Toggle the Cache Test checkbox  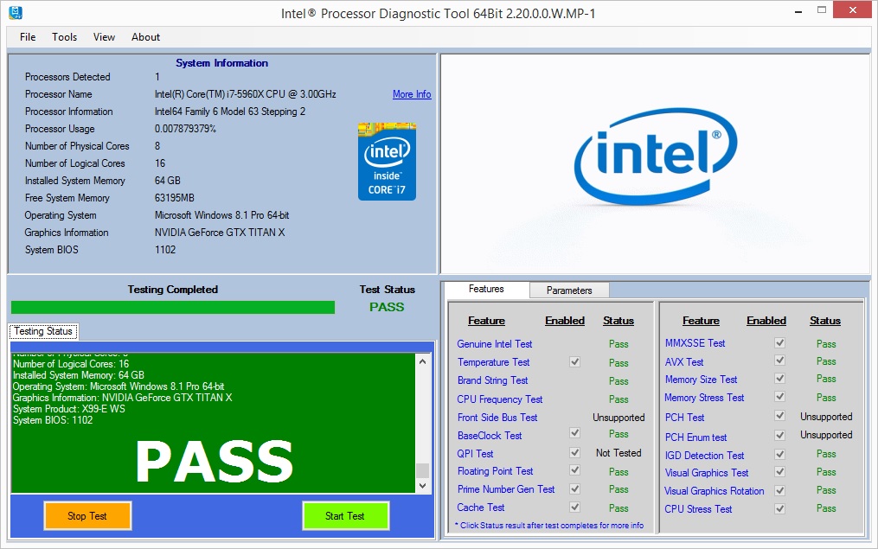tap(574, 507)
